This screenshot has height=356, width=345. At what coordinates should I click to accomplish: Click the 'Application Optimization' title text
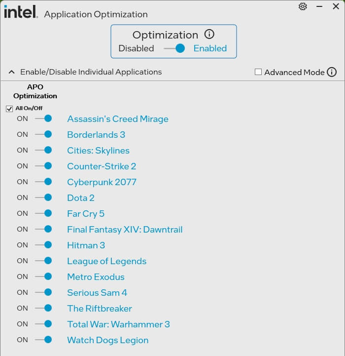pos(96,14)
